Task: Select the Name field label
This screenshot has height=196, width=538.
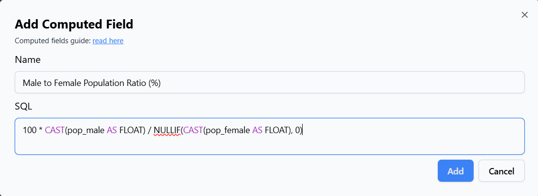Action: coord(28,60)
